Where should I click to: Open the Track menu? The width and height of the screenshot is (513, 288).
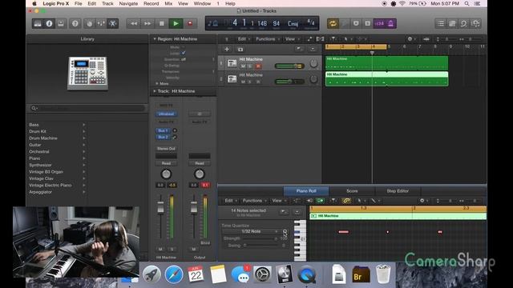107,3
